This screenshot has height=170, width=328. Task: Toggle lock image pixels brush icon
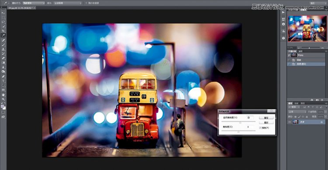[299, 117]
